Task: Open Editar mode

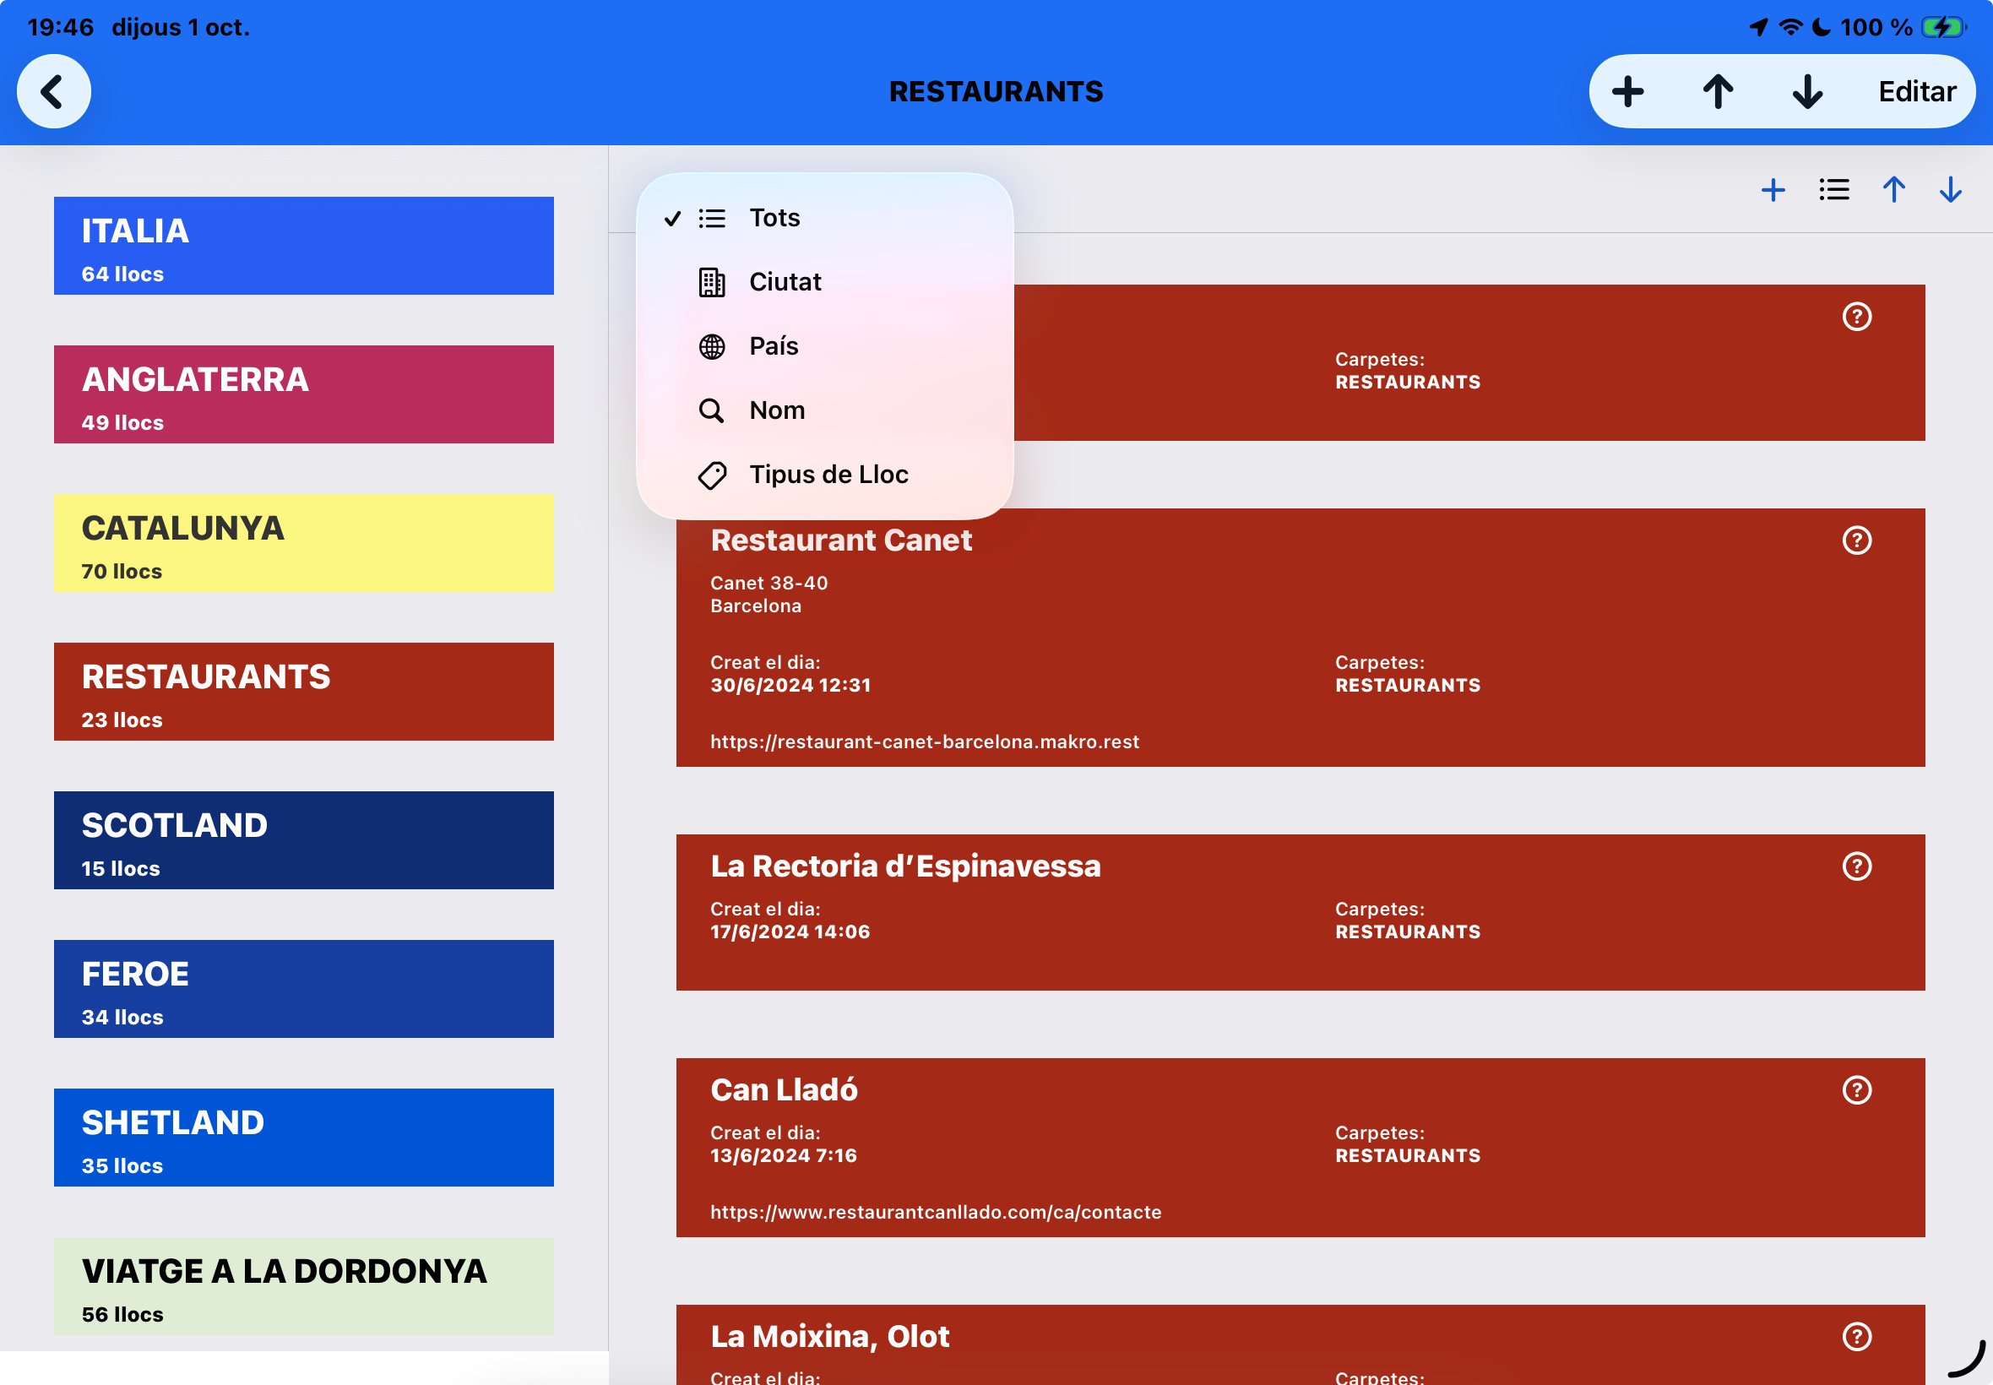Action: (1917, 91)
